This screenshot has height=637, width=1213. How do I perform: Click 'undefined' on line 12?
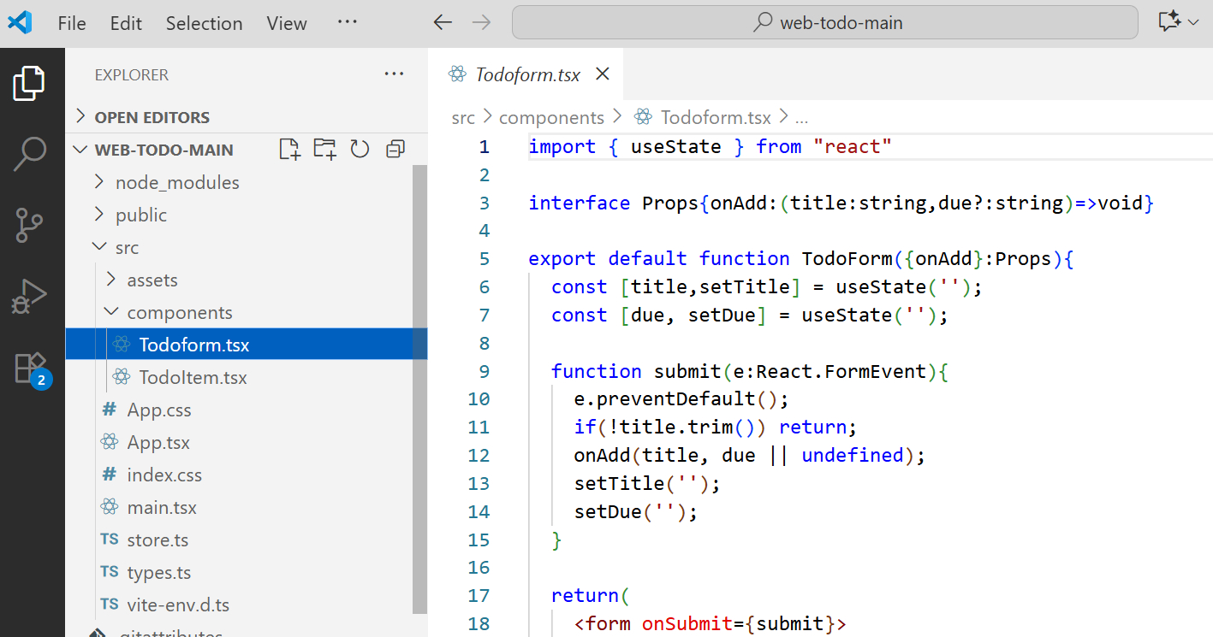pos(853,455)
